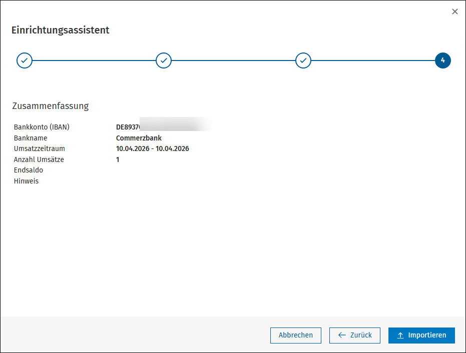Click the Umsatzzeitraum label
Viewport: 466px width, 353px height.
pos(39,148)
